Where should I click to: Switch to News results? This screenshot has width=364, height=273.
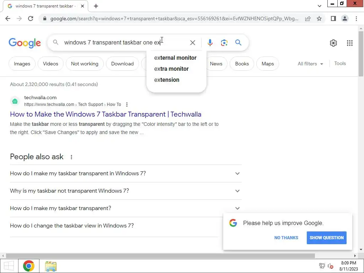(216, 64)
